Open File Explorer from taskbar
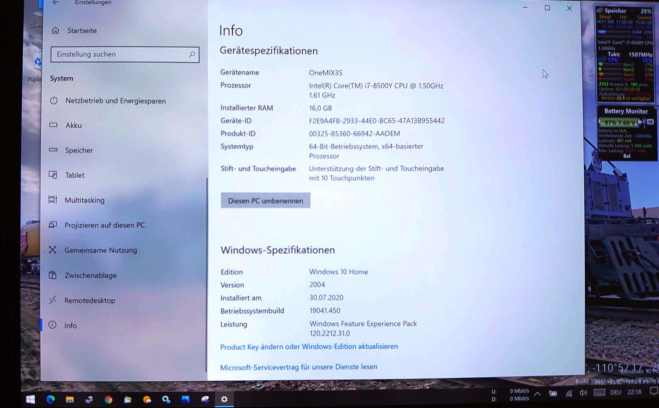The image size is (659, 408). (70, 399)
